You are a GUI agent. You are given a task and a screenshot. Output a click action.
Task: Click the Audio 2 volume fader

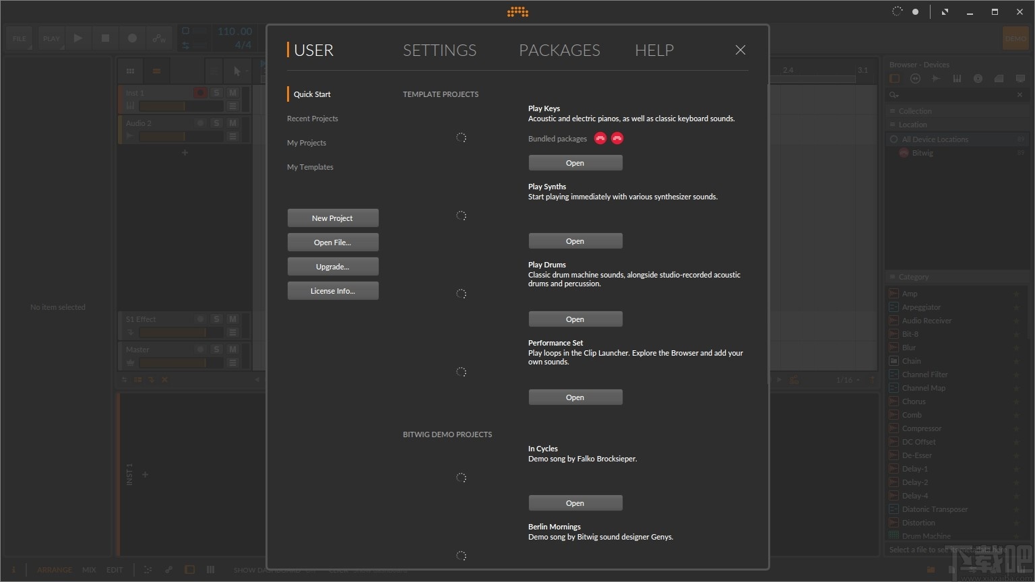tap(181, 137)
